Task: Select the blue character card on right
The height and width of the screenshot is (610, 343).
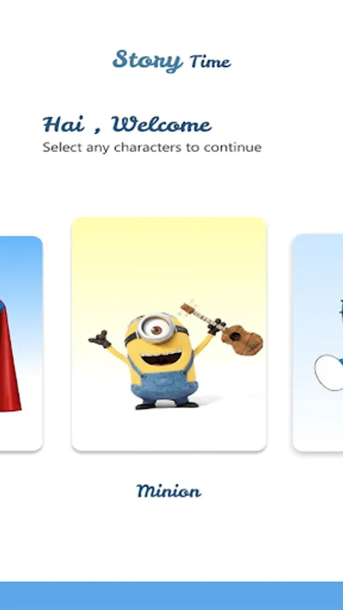Action: (318, 343)
